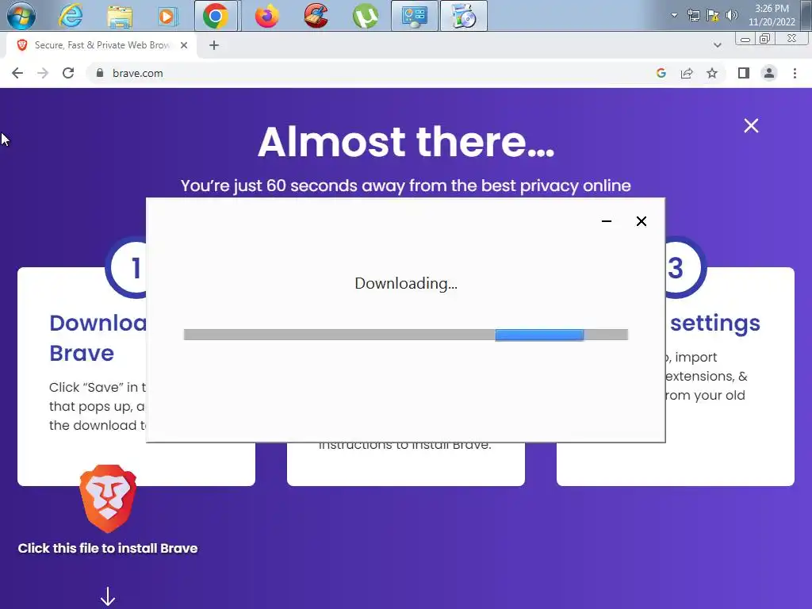The height and width of the screenshot is (609, 812).
Task: Open Windows Explorer folder icon in taskbar
Action: pyautogui.click(x=119, y=17)
